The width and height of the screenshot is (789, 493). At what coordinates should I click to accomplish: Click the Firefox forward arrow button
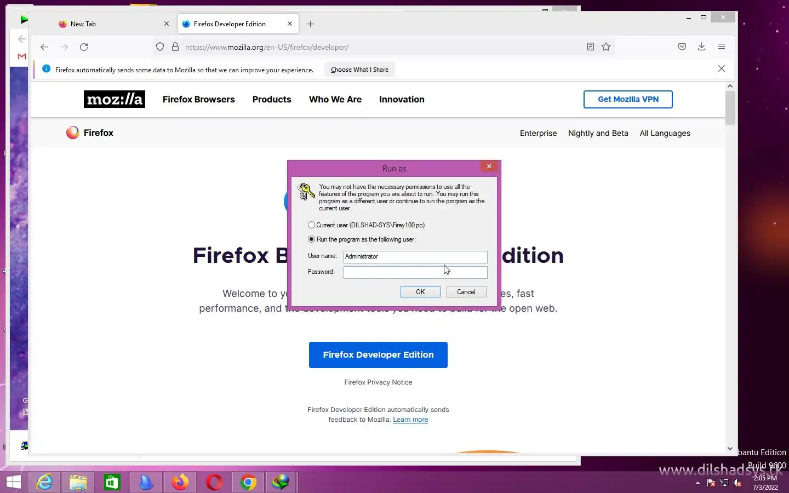pos(64,47)
